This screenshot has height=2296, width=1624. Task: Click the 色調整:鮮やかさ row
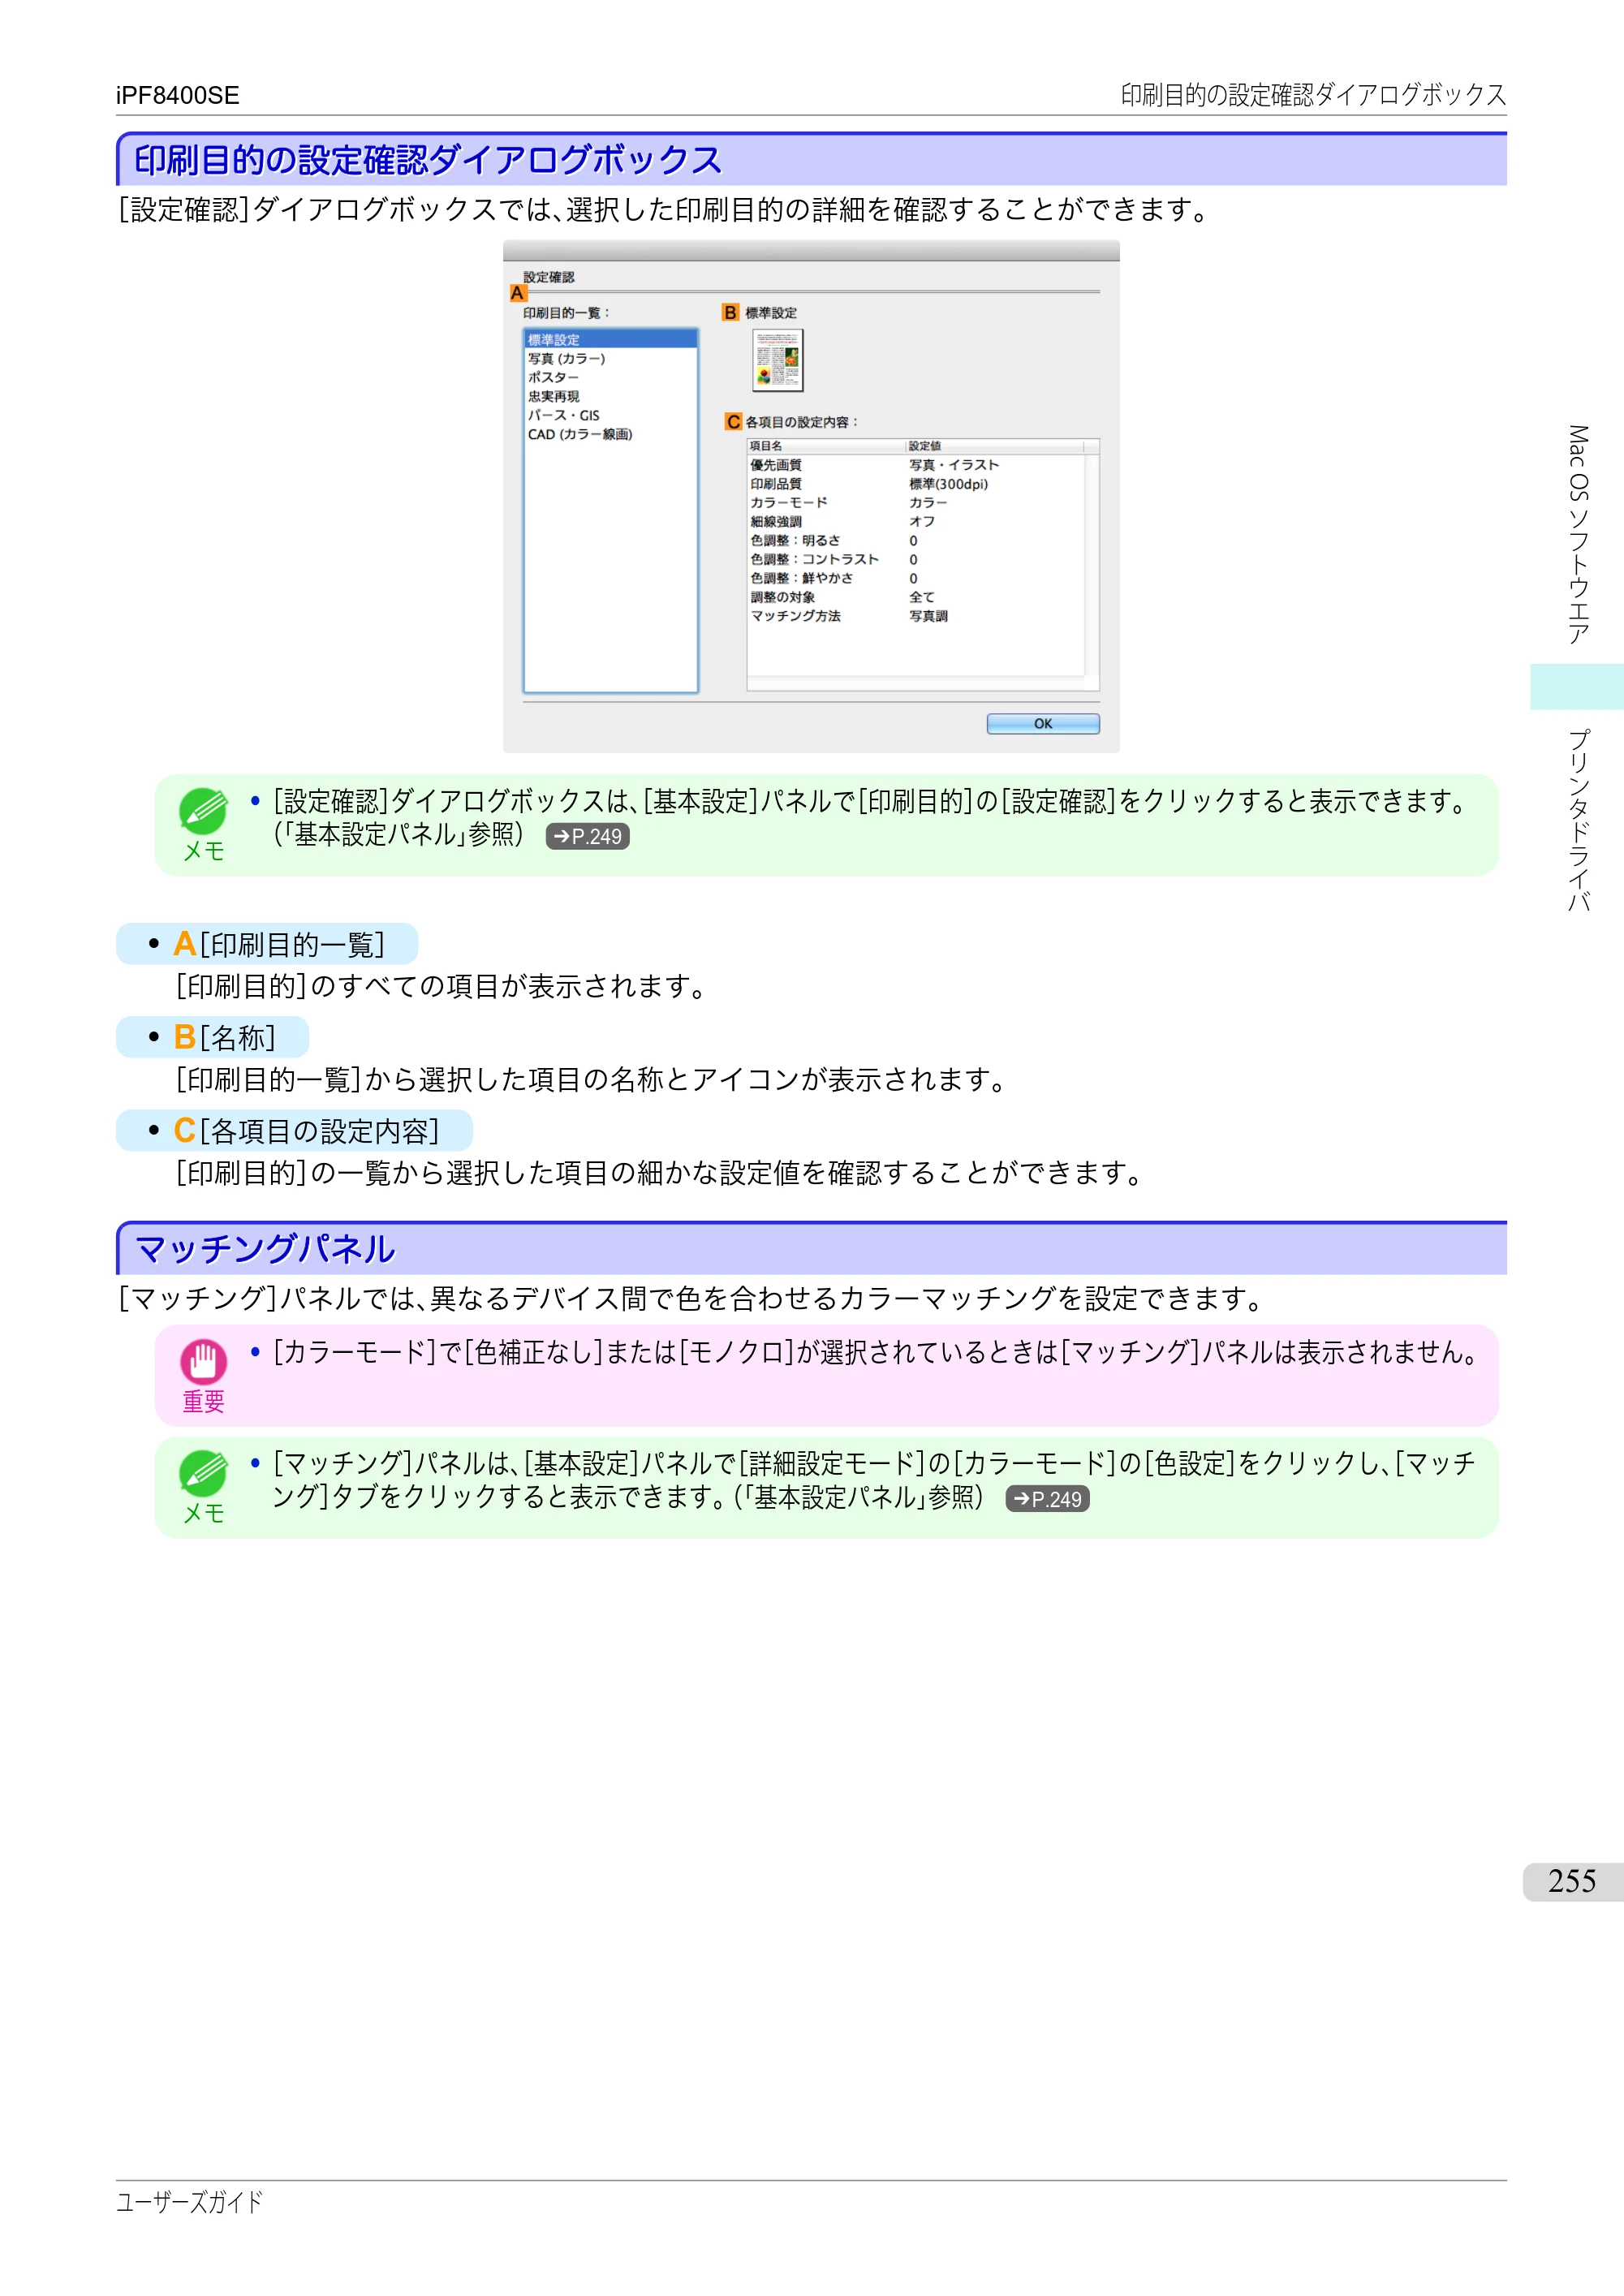(915, 579)
